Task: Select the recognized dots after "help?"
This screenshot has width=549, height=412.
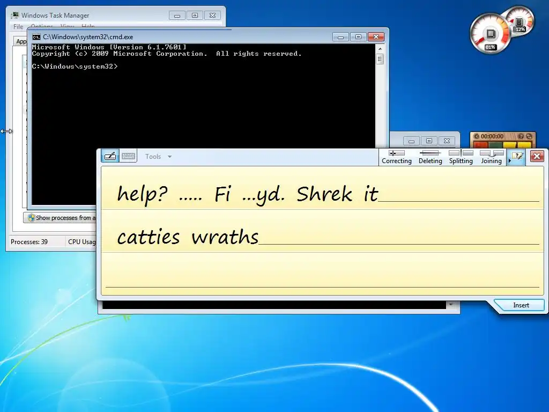Action: click(190, 200)
